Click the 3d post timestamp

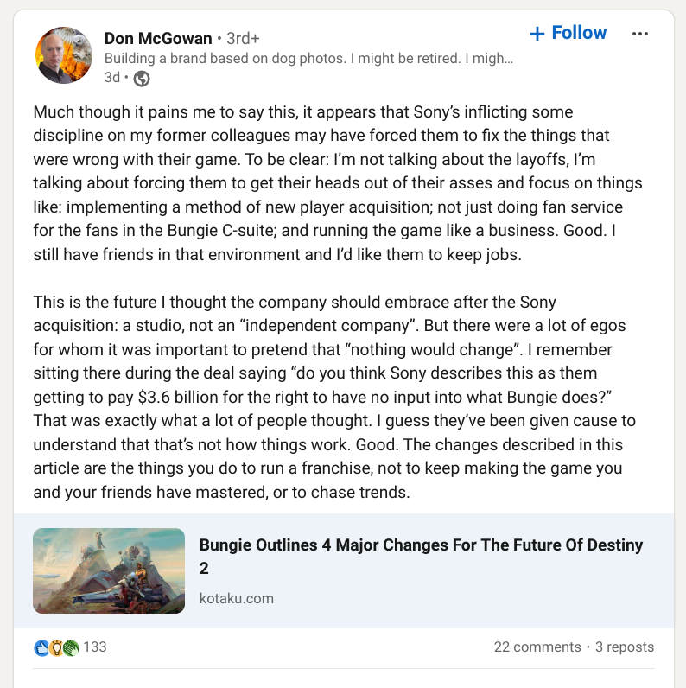112,79
